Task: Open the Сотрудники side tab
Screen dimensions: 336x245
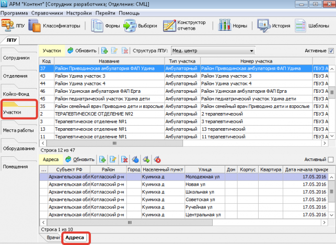Action: [x=18, y=55]
